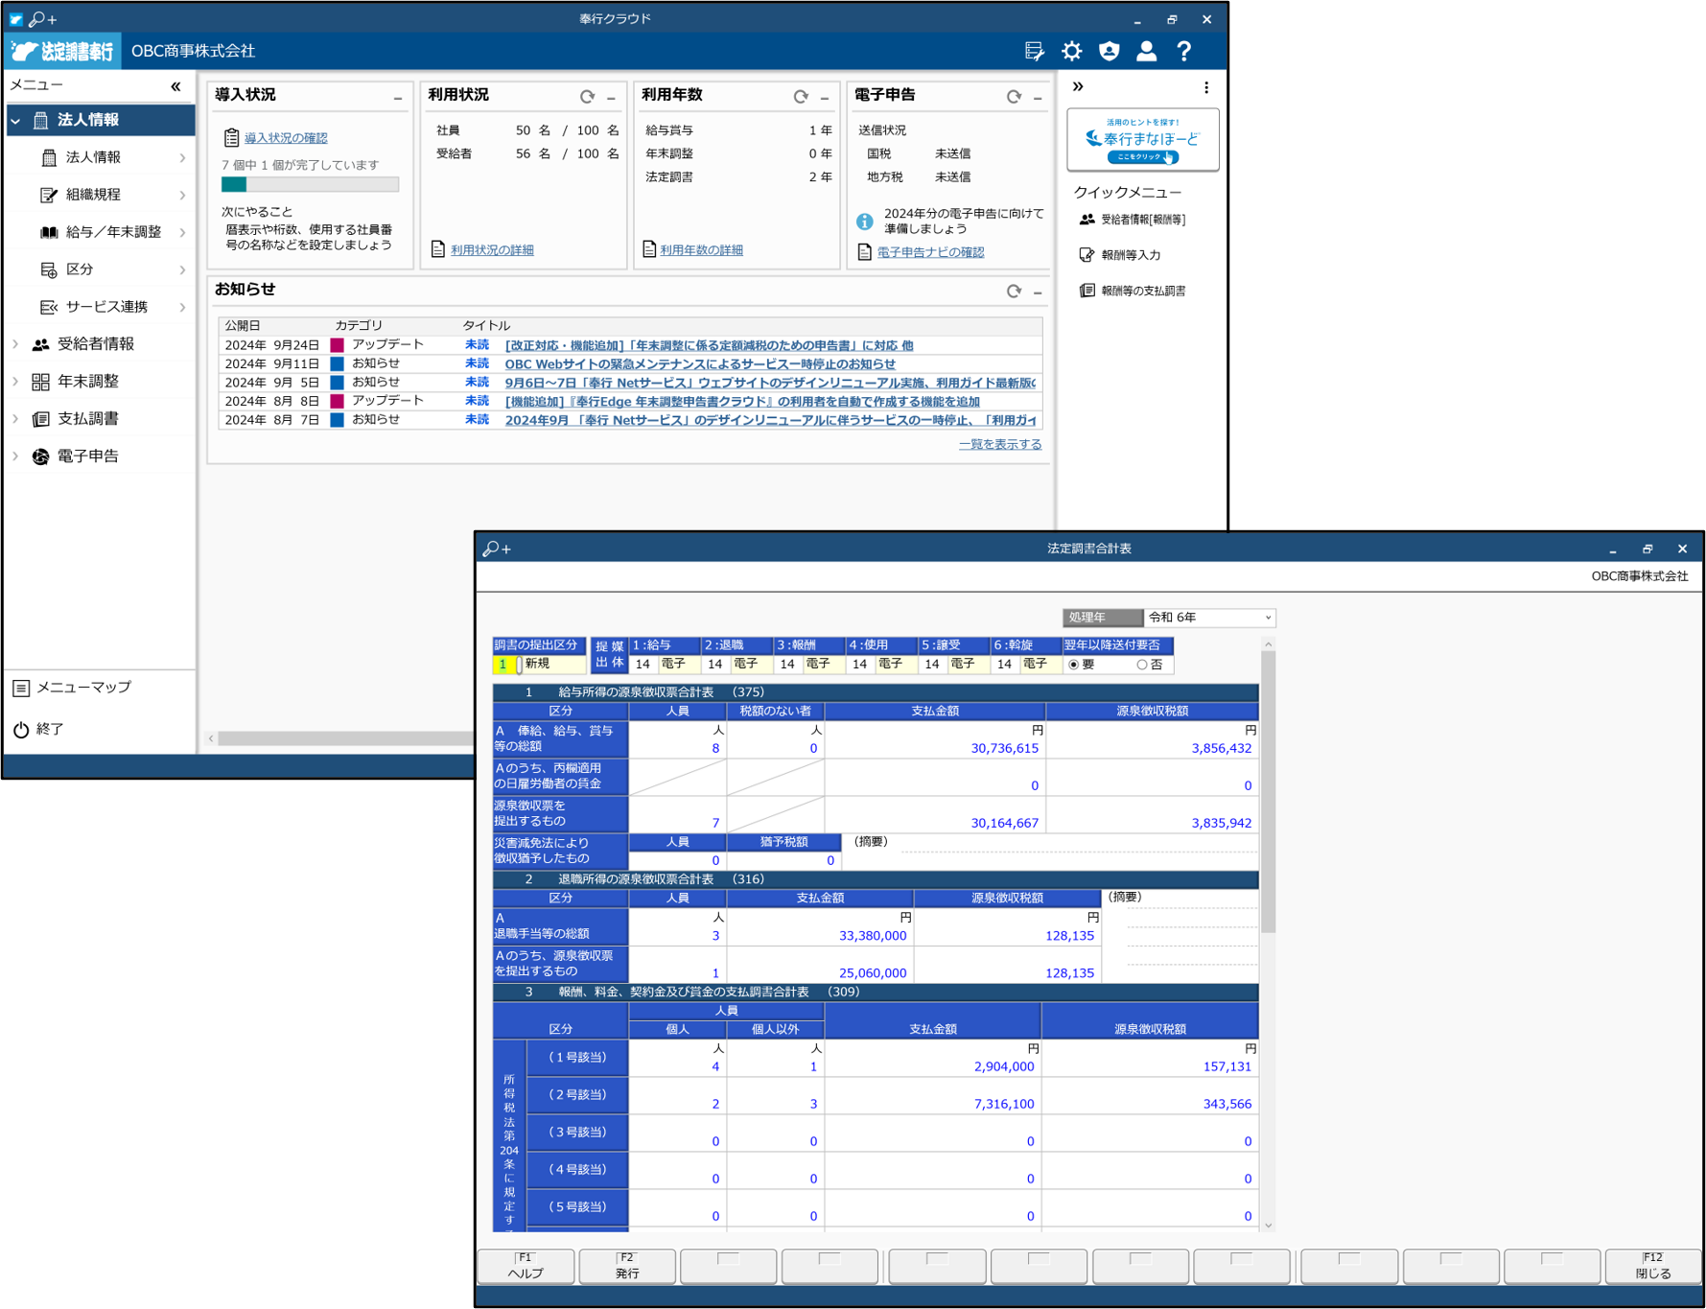Select the 否 radio button

(1141, 665)
